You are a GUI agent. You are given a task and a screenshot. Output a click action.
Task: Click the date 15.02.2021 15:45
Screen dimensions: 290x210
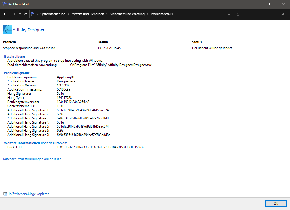(x=109, y=48)
